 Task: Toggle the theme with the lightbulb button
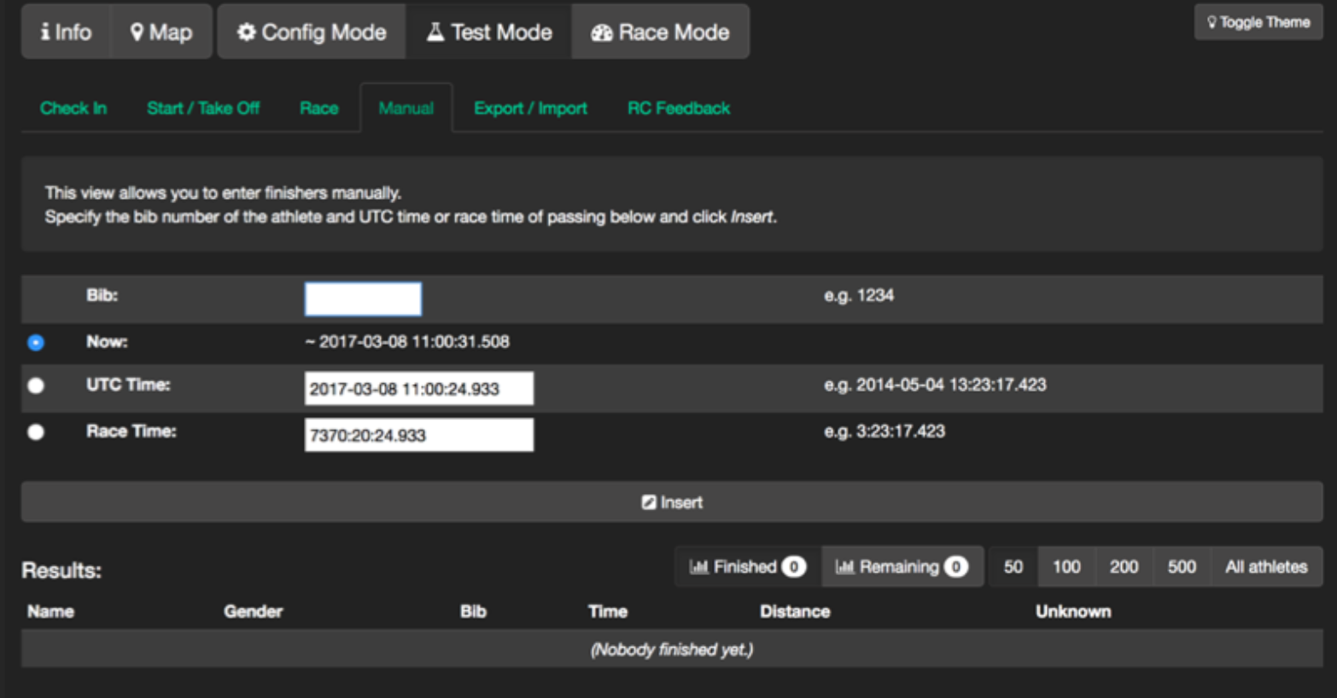click(x=1258, y=22)
